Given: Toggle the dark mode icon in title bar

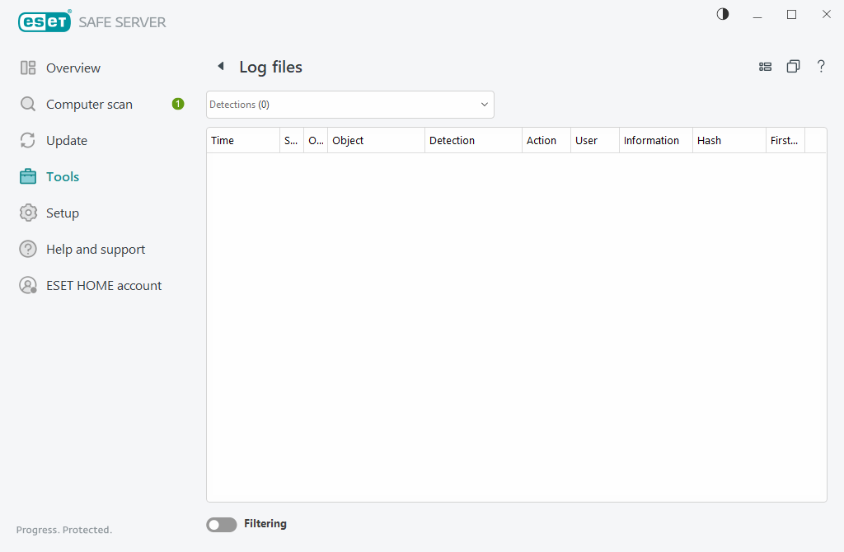Looking at the screenshot, I should (x=722, y=14).
